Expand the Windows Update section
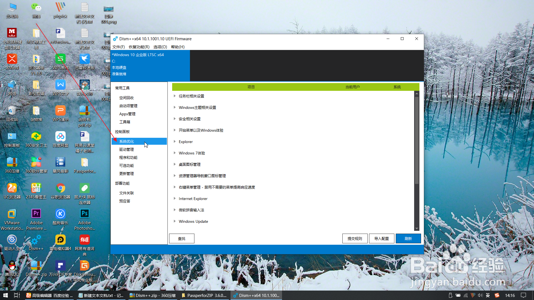This screenshot has width=534, height=300. pos(193,221)
